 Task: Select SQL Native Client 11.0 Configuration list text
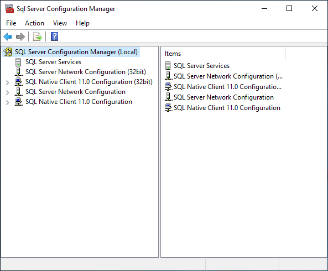pyautogui.click(x=227, y=108)
